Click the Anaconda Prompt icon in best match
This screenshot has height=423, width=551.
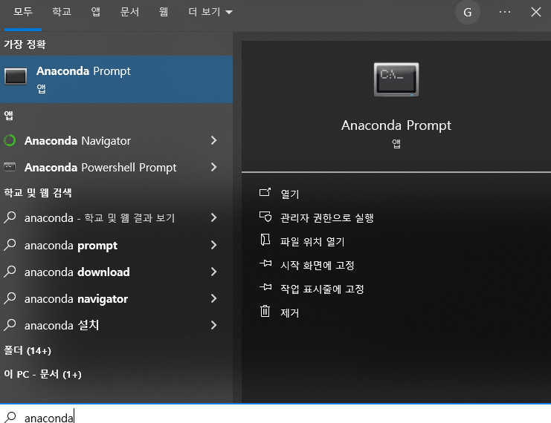(x=16, y=76)
